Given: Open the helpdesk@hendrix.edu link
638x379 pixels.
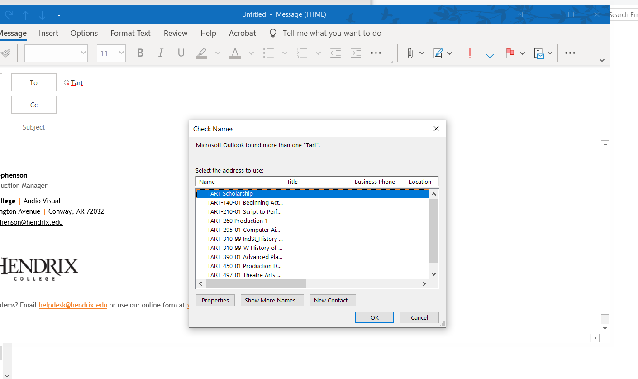Looking at the screenshot, I should point(73,305).
